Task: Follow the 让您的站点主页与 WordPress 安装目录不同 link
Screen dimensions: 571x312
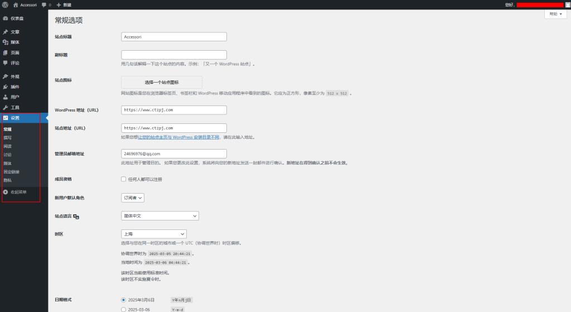Action: 179,137
